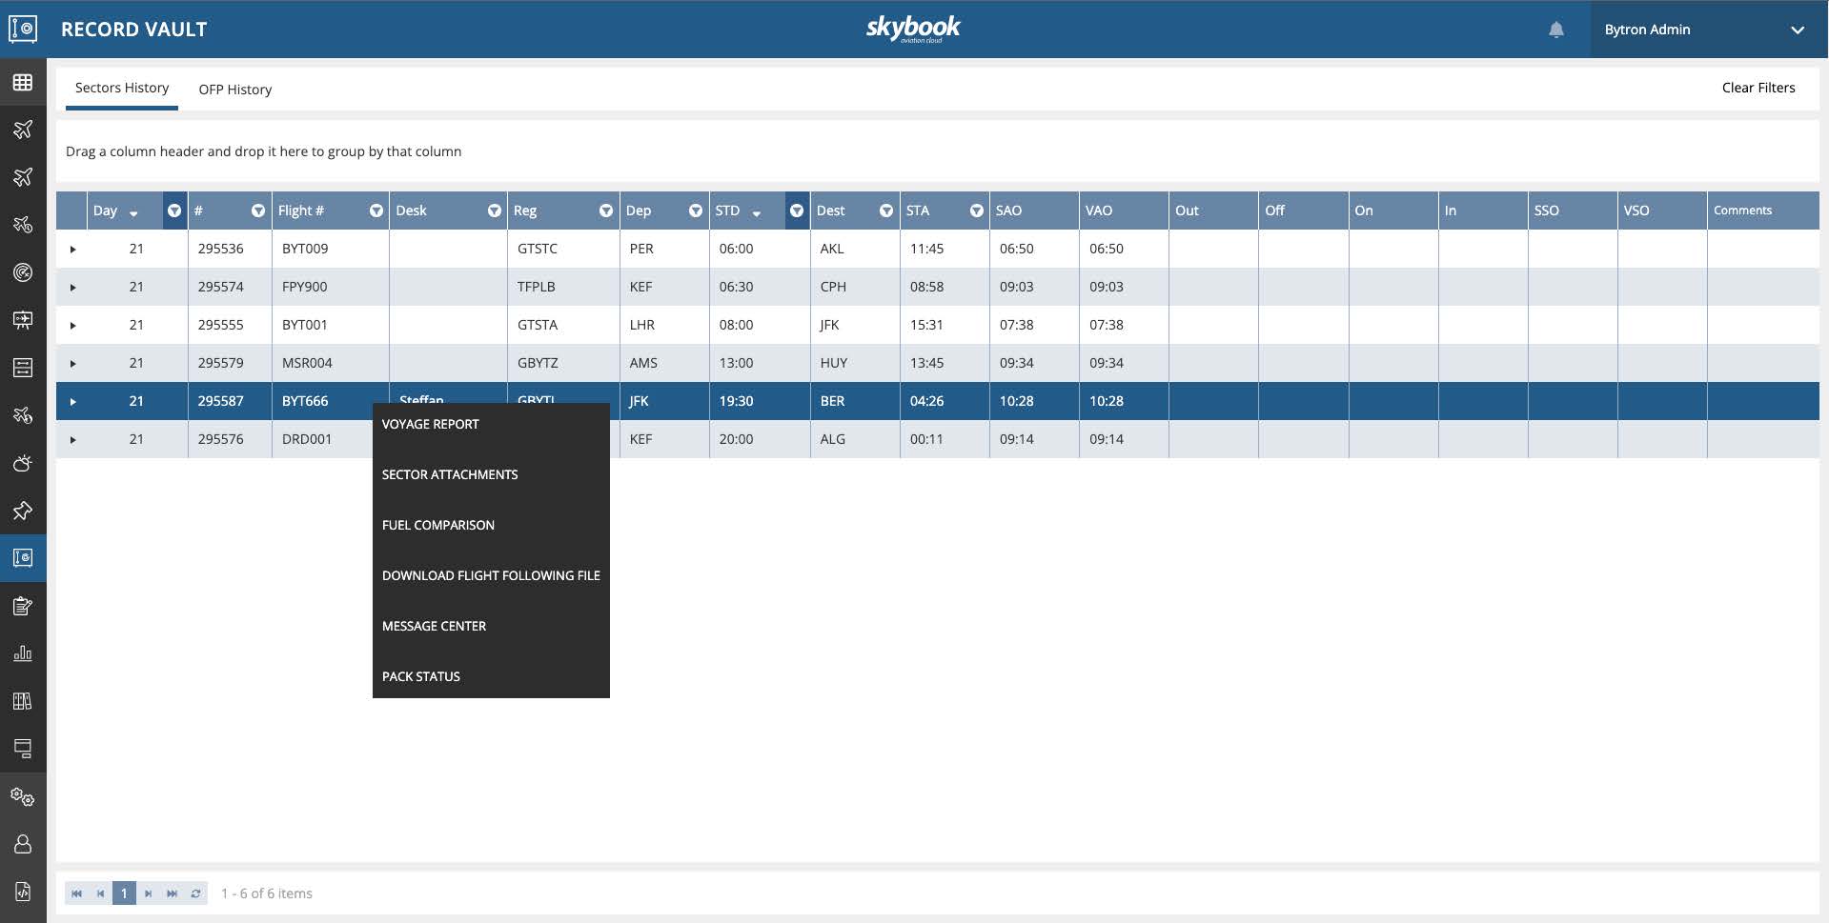This screenshot has width=1829, height=923.
Task: Select Download Flight Following File
Action: [x=491, y=575]
